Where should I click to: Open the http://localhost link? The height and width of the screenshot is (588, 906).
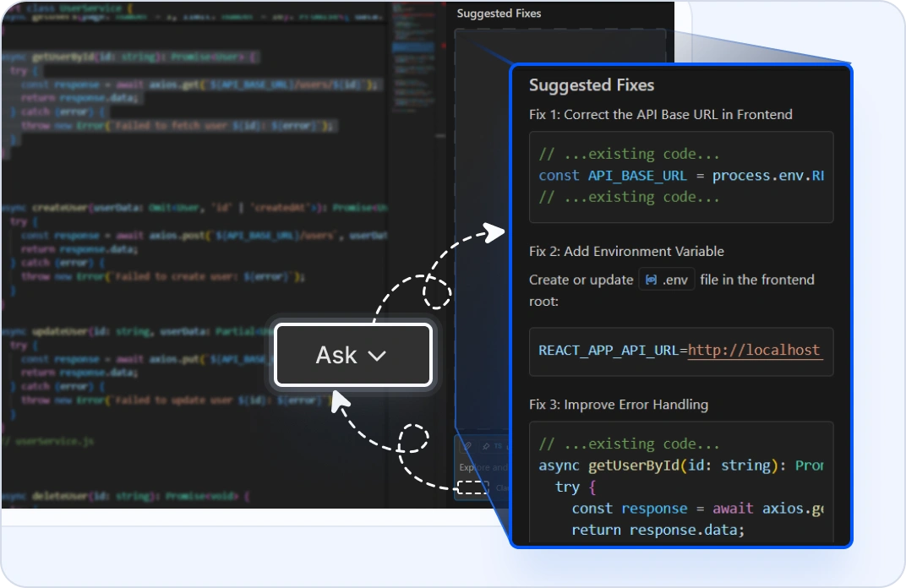click(x=754, y=350)
